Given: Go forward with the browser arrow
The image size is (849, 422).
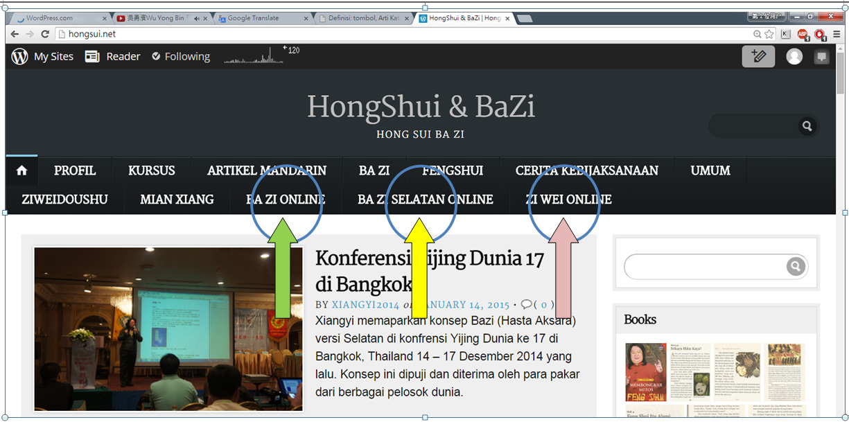Looking at the screenshot, I should (x=30, y=33).
